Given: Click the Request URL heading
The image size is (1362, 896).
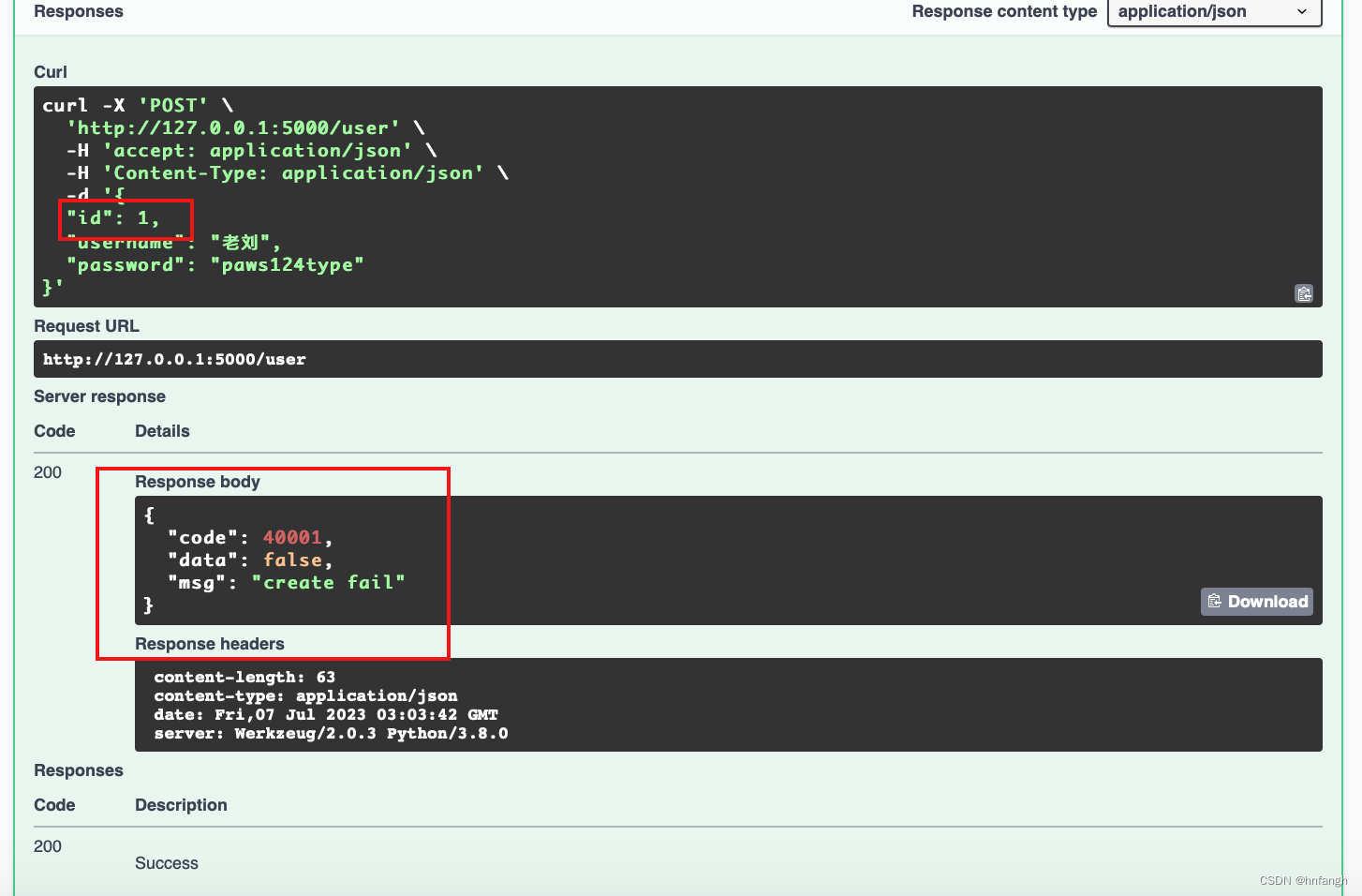Looking at the screenshot, I should coord(86,326).
